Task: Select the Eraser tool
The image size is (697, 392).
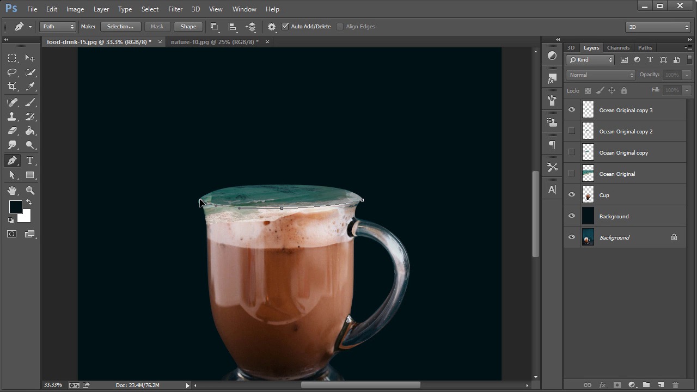Action: tap(12, 131)
